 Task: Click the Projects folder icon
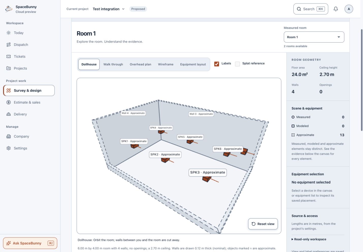(9, 68)
